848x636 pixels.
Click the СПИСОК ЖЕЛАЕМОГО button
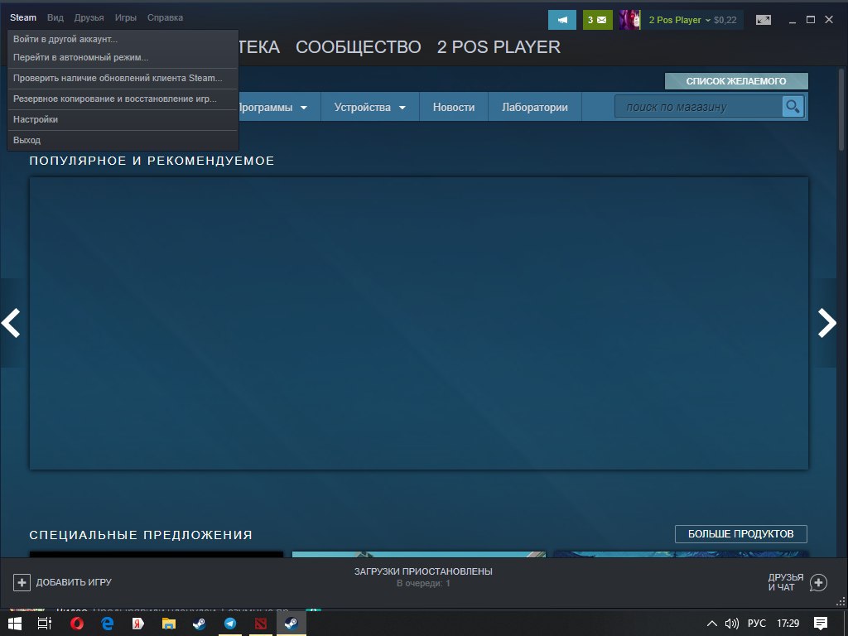coord(736,81)
